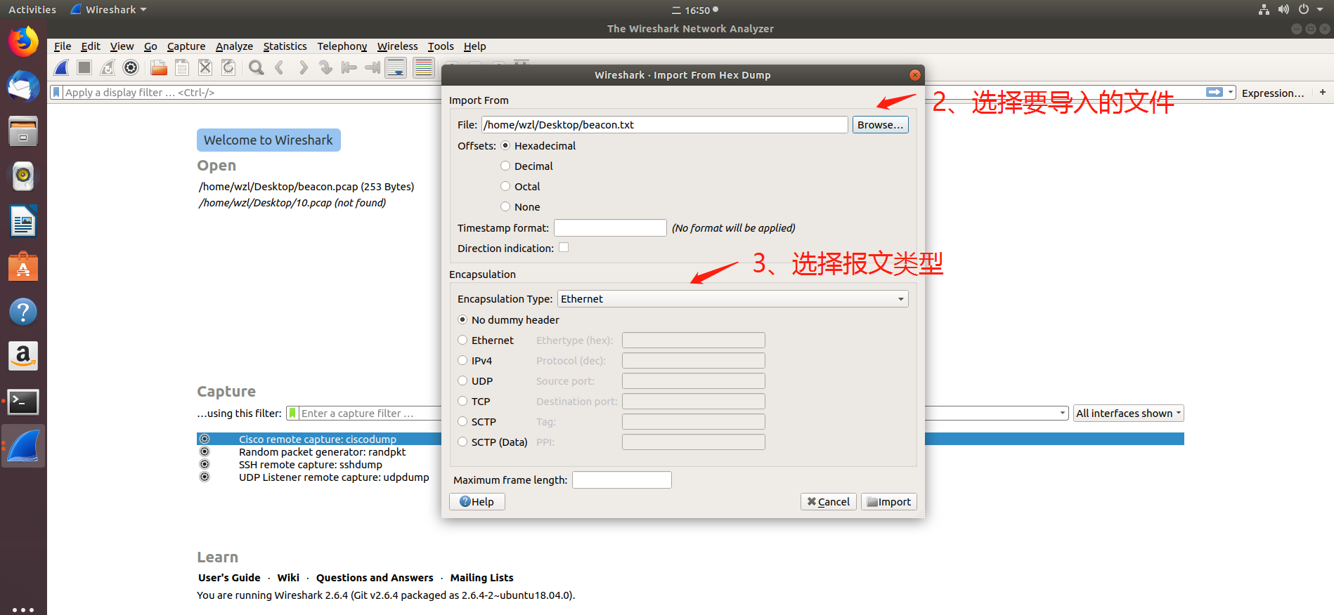The width and height of the screenshot is (1334, 615).
Task: Select the UDP dummy header radio
Action: coord(462,381)
